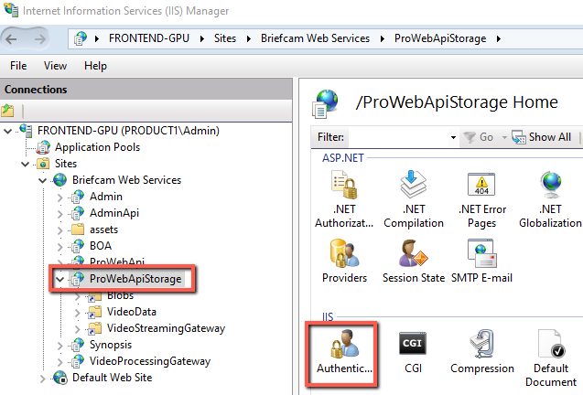Open the .NET Globalization feature
Viewport: 583px width, 395px height.
(x=550, y=199)
